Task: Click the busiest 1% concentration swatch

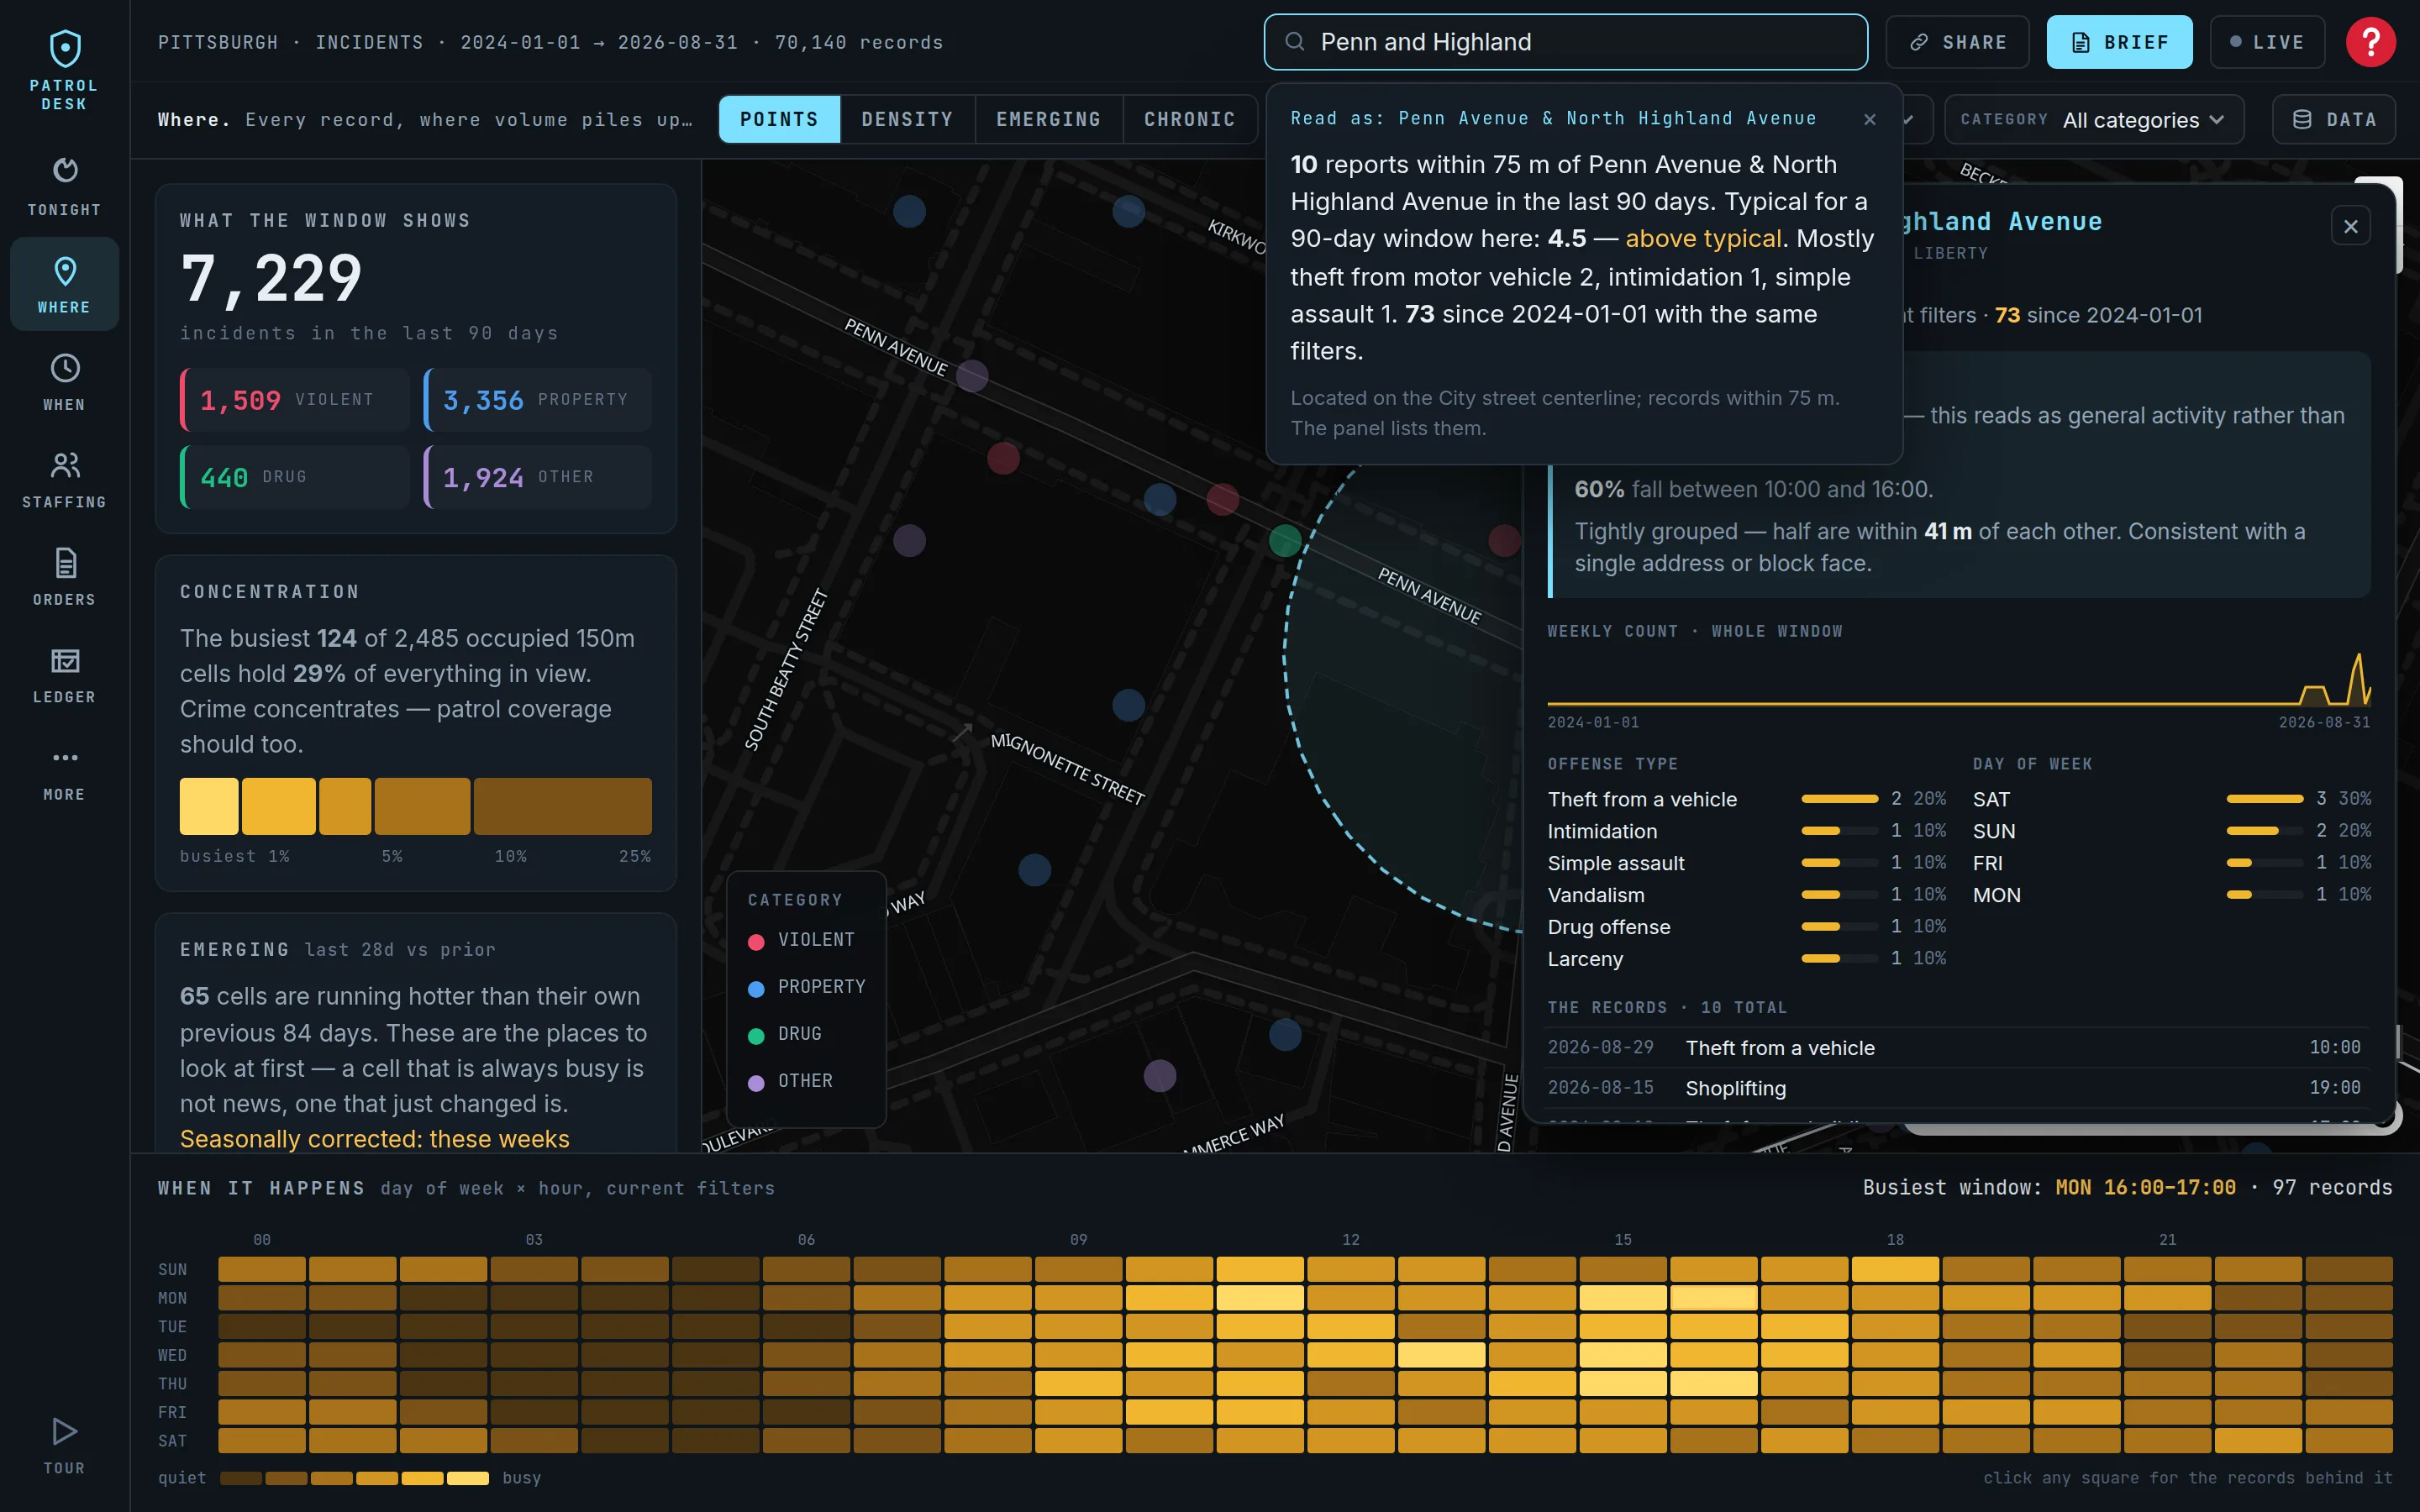Action: tap(209, 806)
